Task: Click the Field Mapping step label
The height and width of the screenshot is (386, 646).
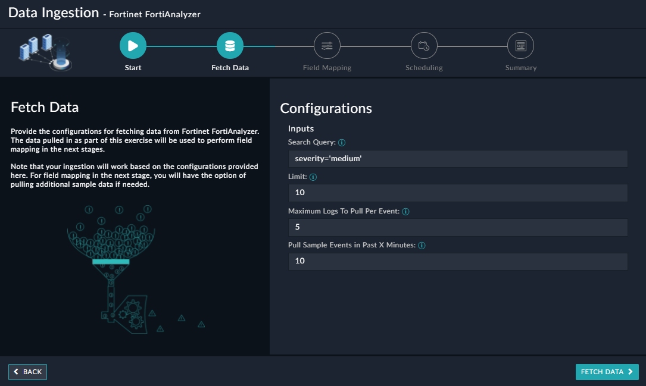Action: tap(327, 68)
